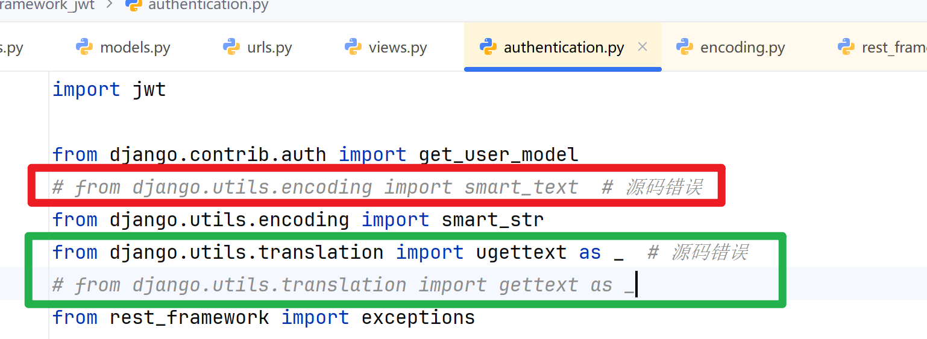Place cursor on the import jwt line

tap(108, 90)
